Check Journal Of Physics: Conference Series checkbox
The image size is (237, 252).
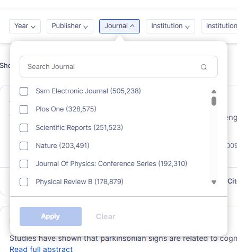[24, 164]
